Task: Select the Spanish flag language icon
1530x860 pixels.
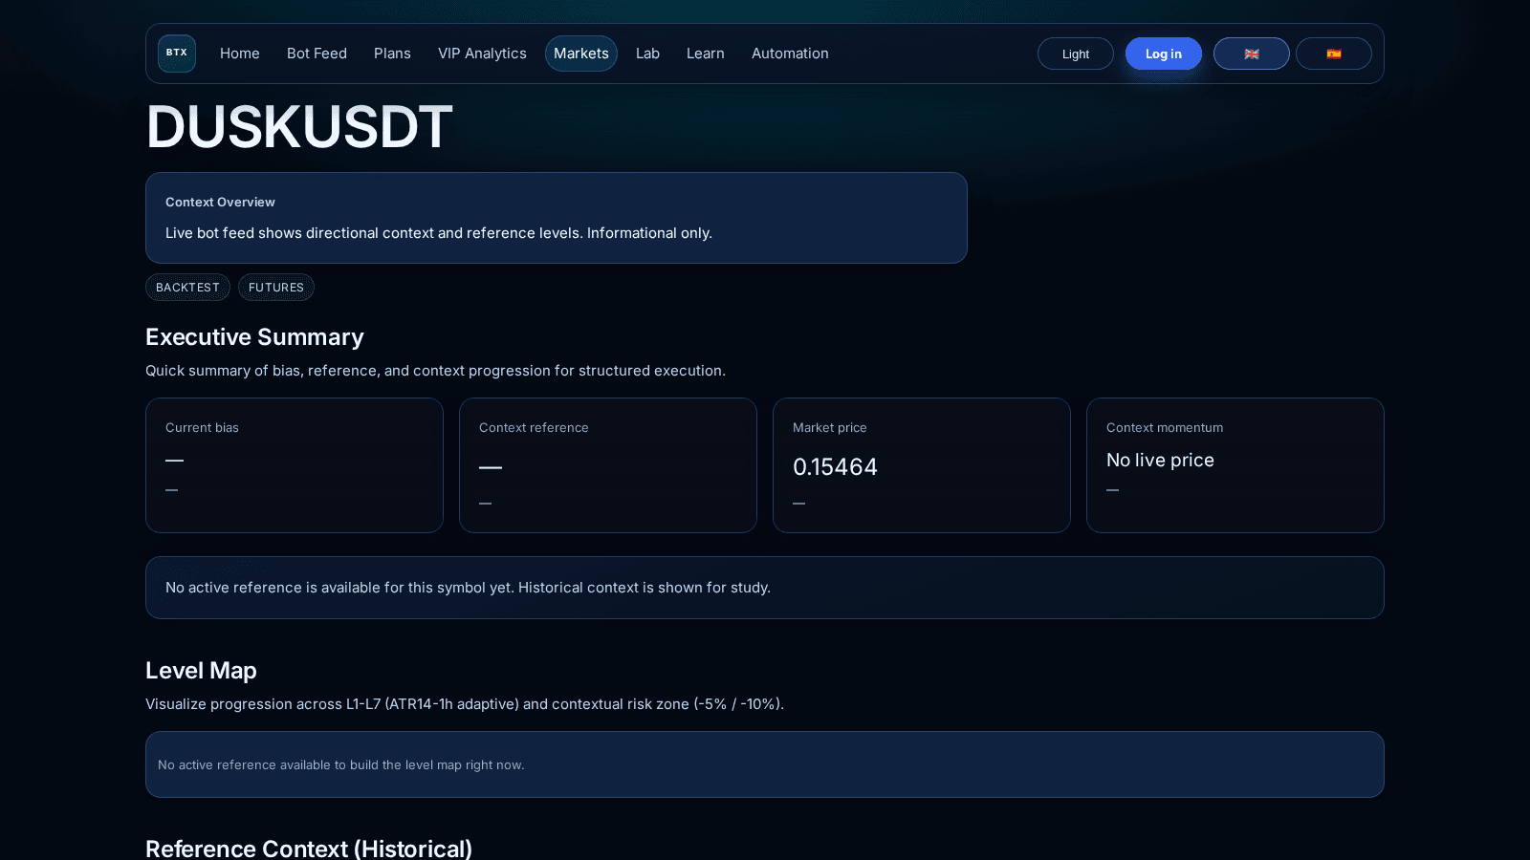Action: click(x=1333, y=54)
